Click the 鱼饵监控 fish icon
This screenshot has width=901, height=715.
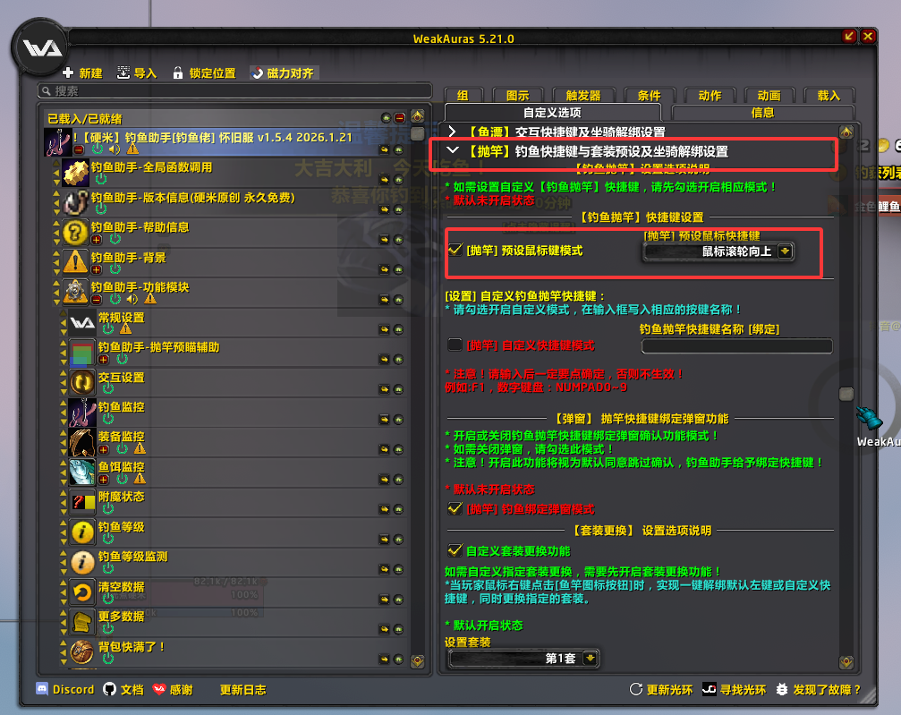[82, 472]
